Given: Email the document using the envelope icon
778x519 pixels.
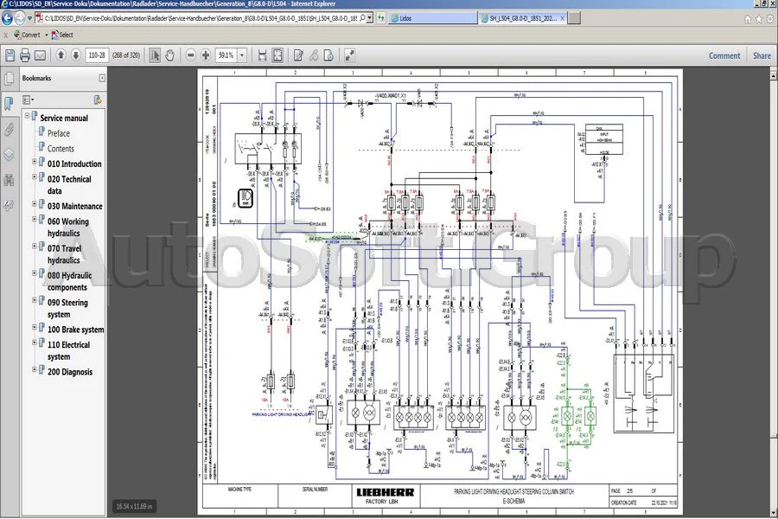Looking at the screenshot, I should [40, 54].
